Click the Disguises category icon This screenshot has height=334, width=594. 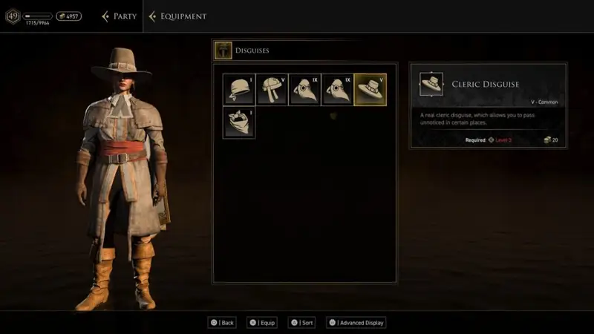223,50
